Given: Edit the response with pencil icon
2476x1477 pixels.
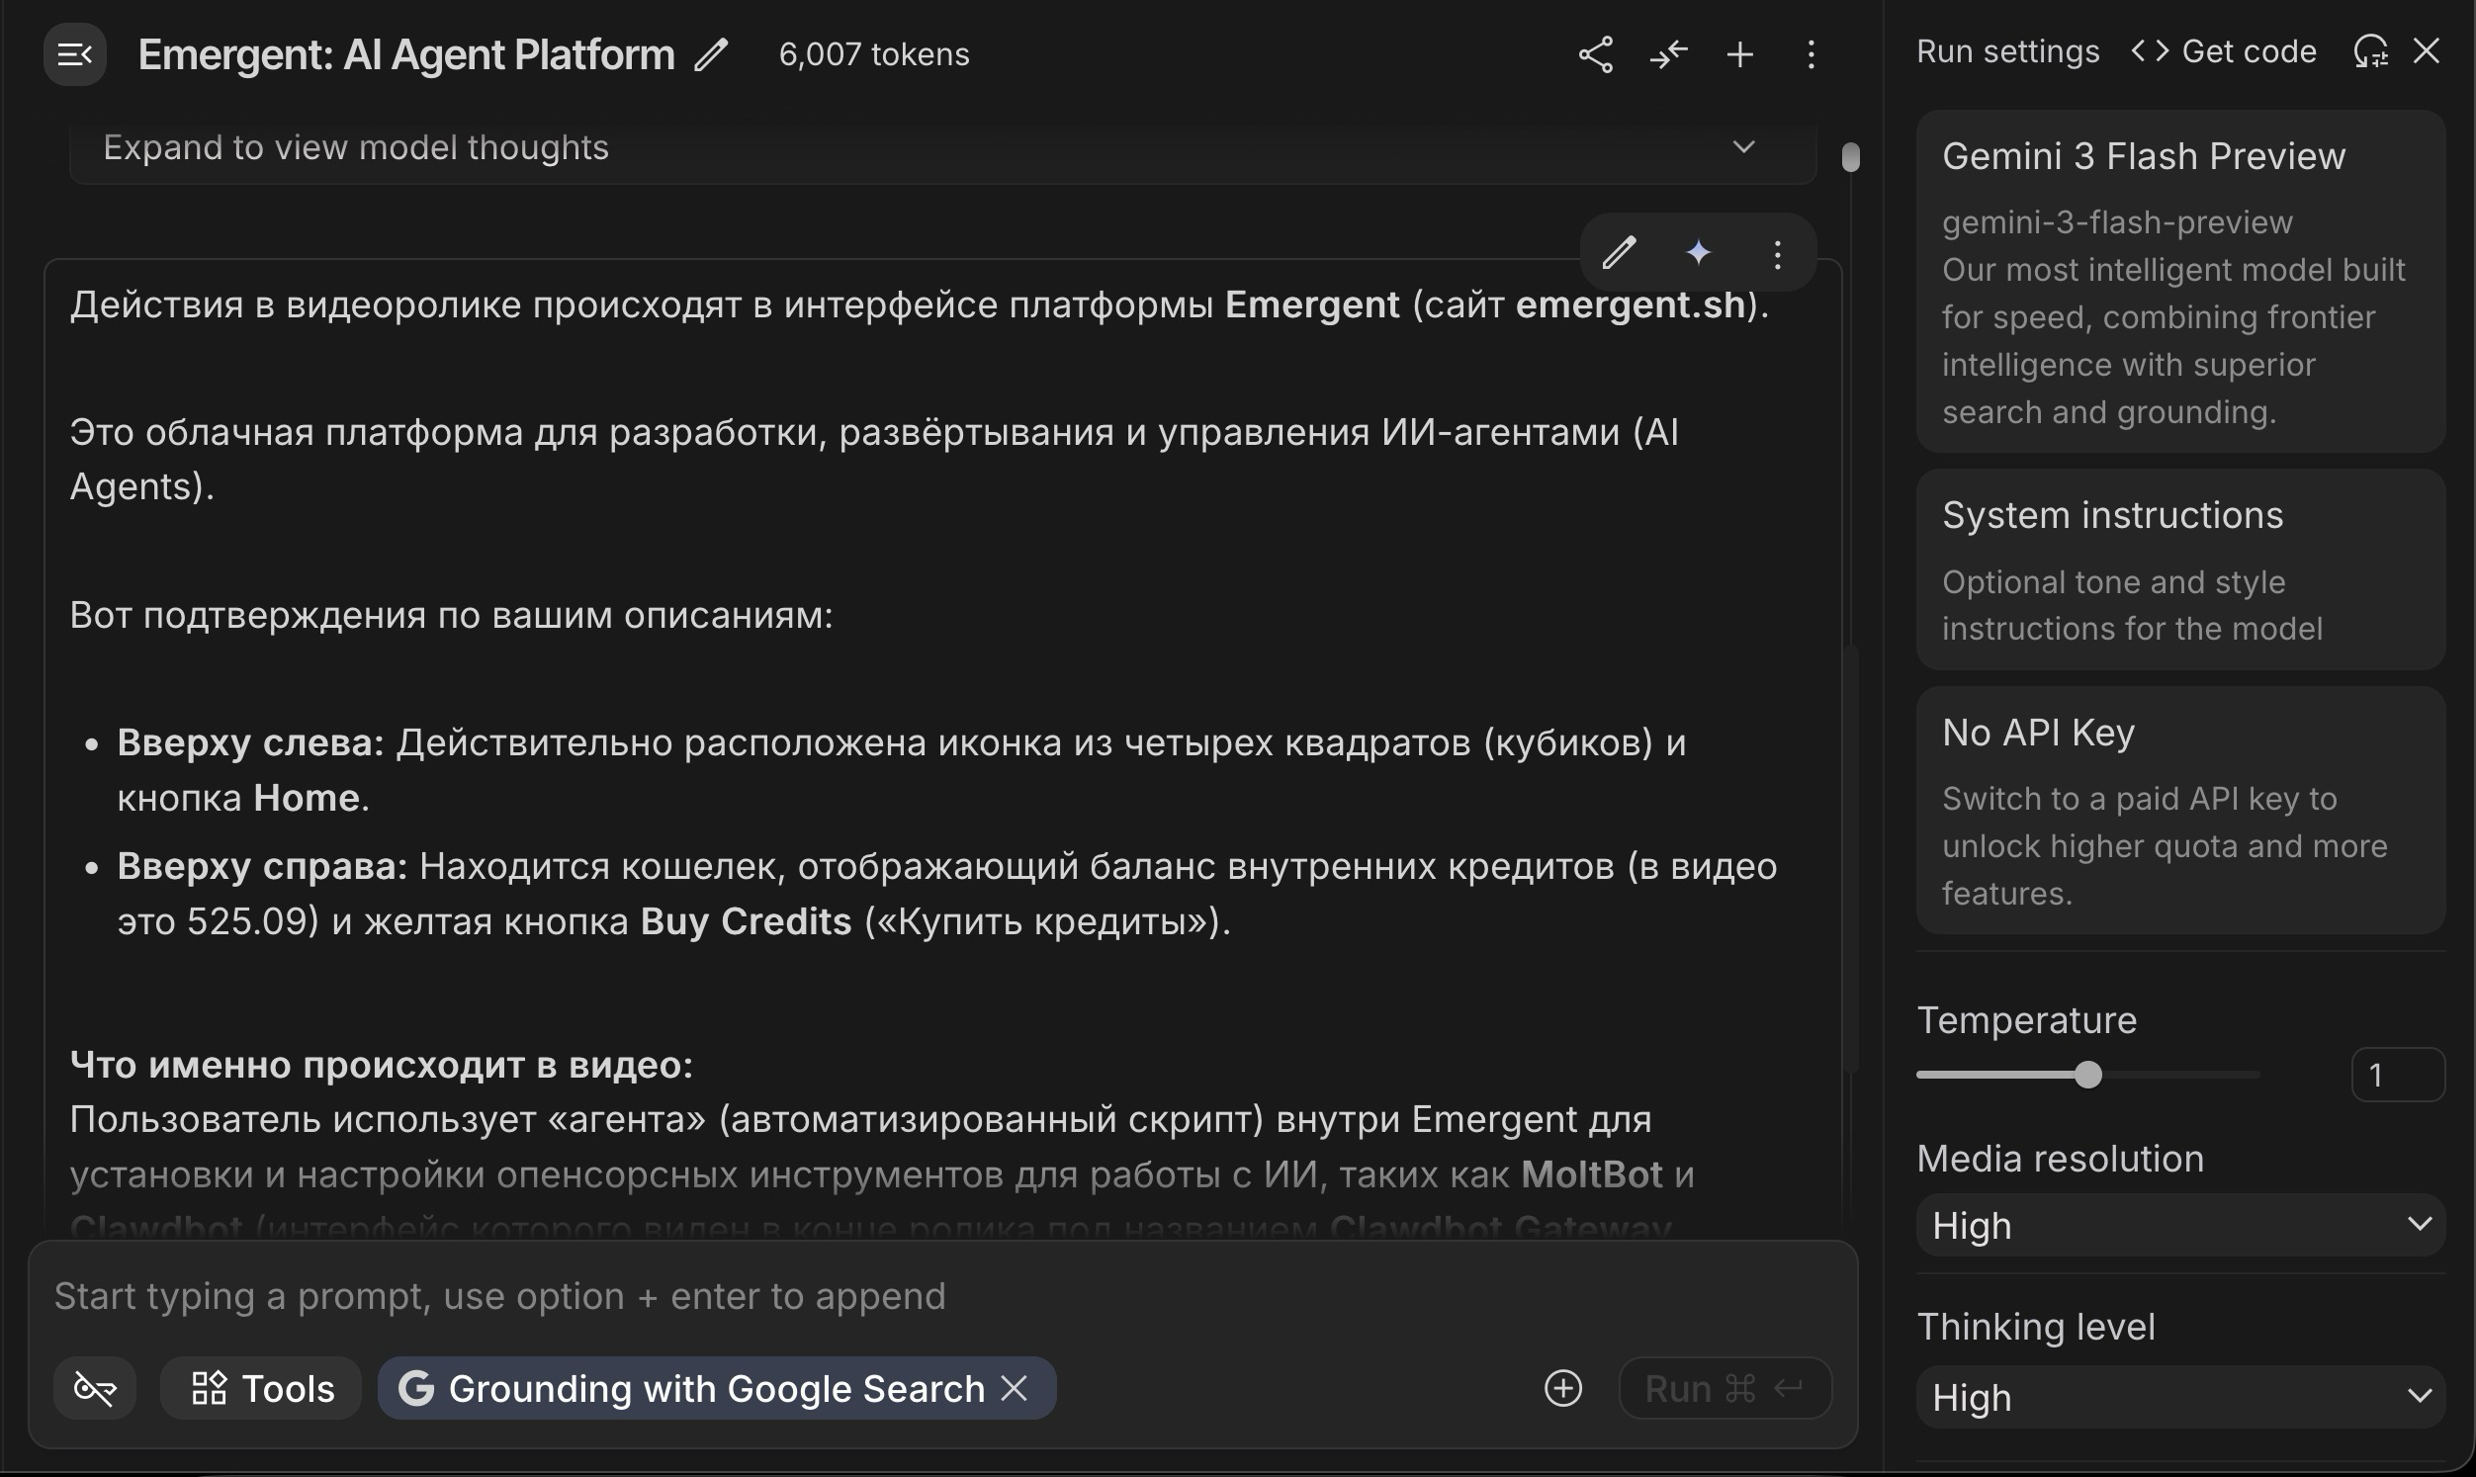Looking at the screenshot, I should [1619, 253].
